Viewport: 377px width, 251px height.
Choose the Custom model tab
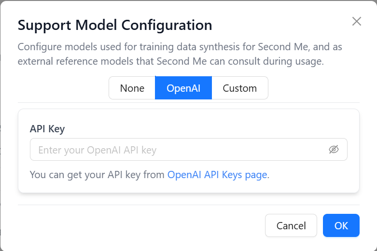point(239,88)
